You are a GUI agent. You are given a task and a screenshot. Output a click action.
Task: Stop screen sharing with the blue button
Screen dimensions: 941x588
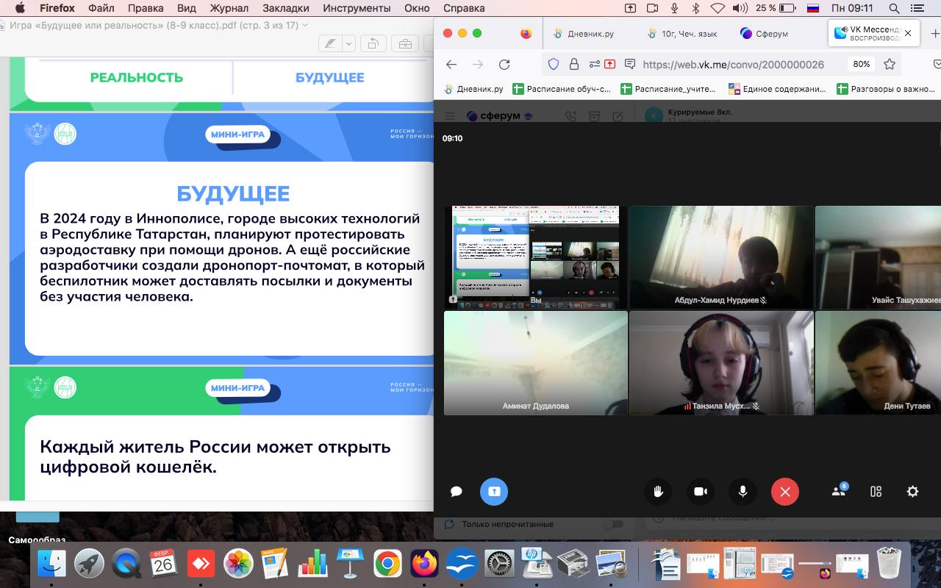pos(494,492)
